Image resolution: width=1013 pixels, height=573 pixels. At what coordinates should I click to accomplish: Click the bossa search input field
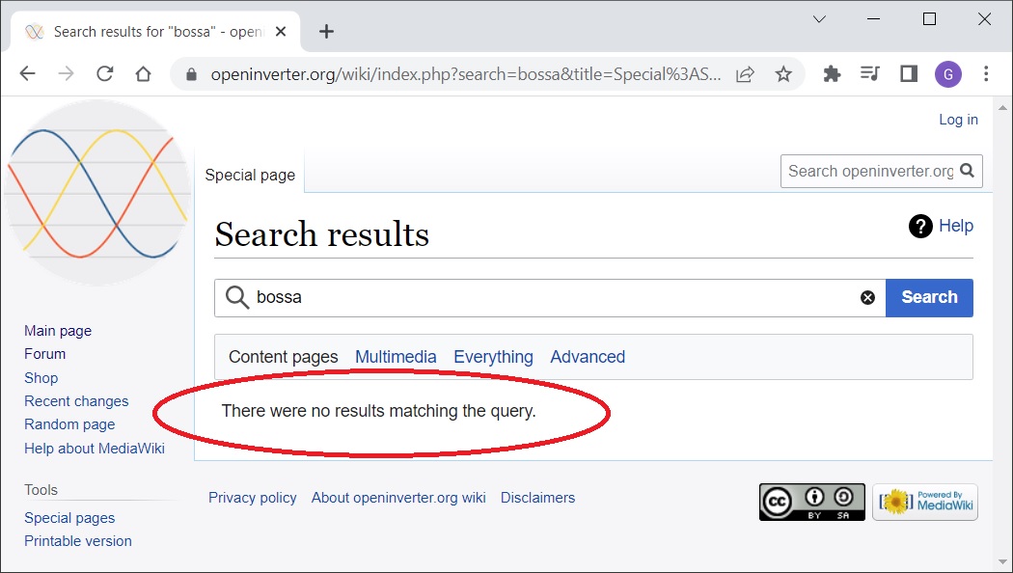(x=550, y=298)
